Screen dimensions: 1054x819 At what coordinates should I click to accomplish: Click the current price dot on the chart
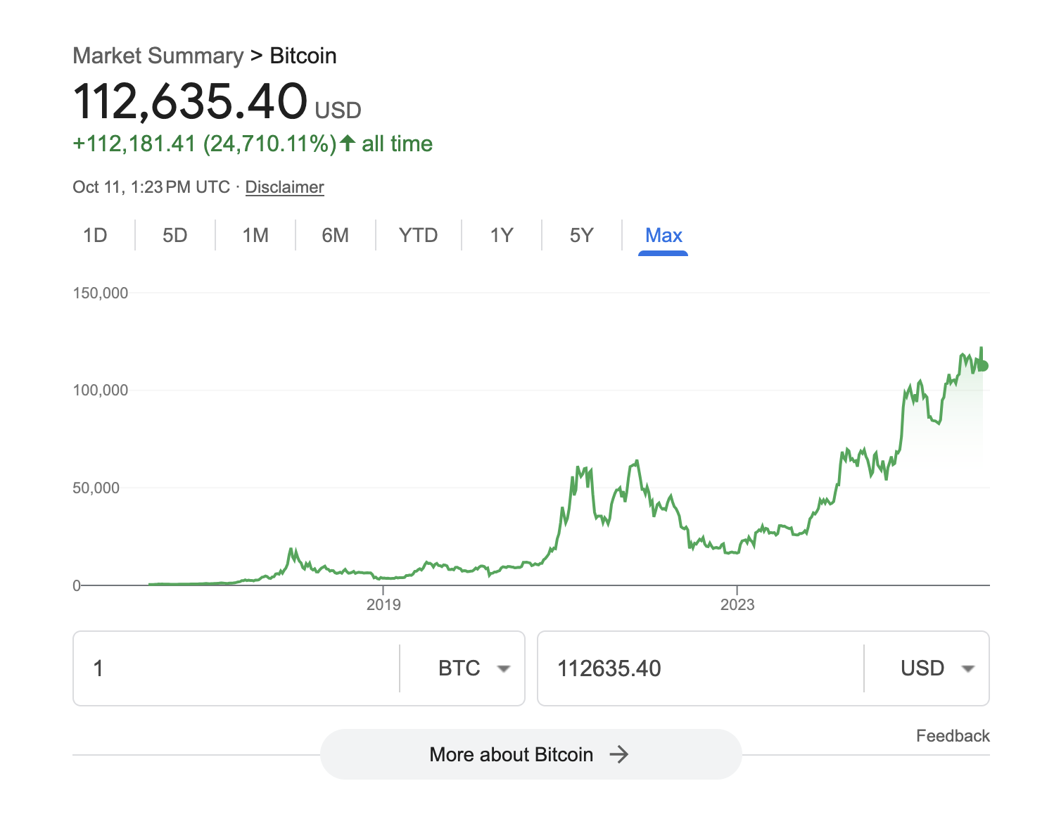point(983,366)
